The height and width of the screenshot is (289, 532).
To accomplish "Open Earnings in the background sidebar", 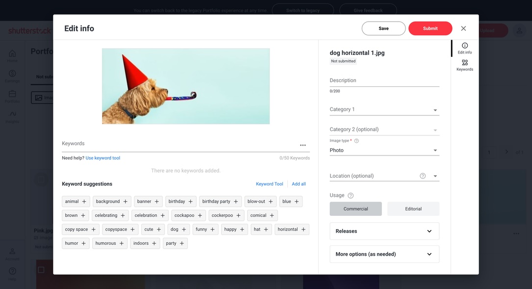I will [x=12, y=77].
